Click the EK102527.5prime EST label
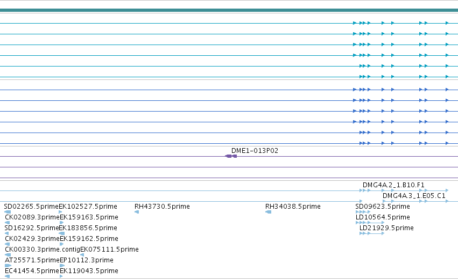The image size is (458, 279). pyautogui.click(x=88, y=207)
